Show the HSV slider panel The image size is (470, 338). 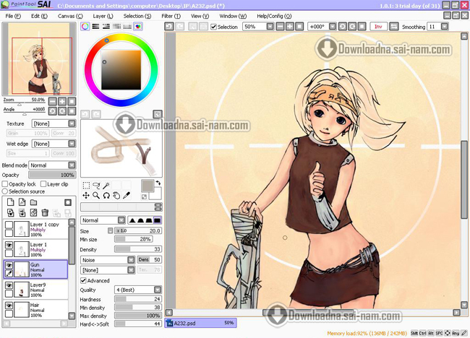[106, 26]
